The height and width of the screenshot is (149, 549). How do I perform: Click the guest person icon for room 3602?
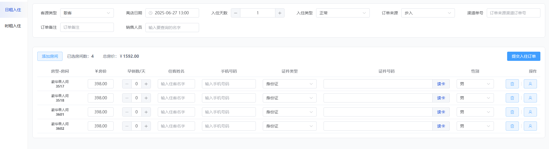530,126
